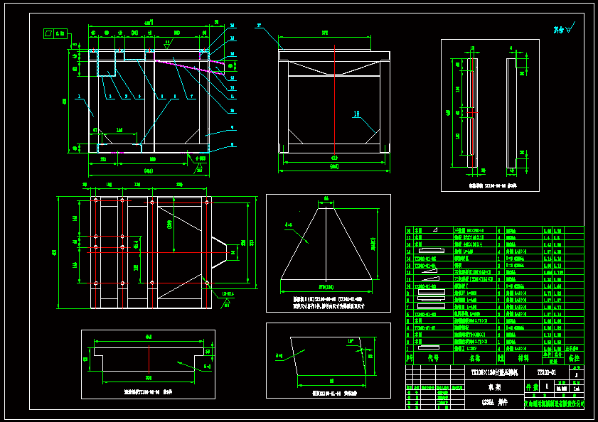Click drawing number TZ100-01 in title block
598x422 pixels.
tap(547, 372)
